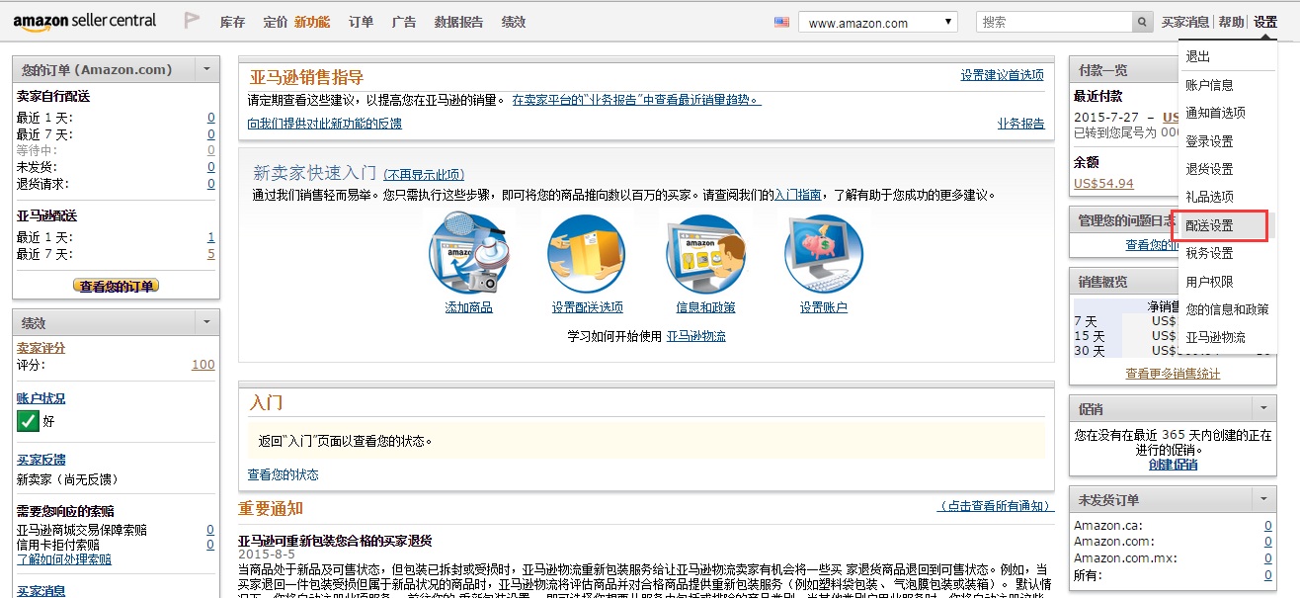This screenshot has height=598, width=1300.
Task: Open the 创建促销 link
Action: 1173,465
